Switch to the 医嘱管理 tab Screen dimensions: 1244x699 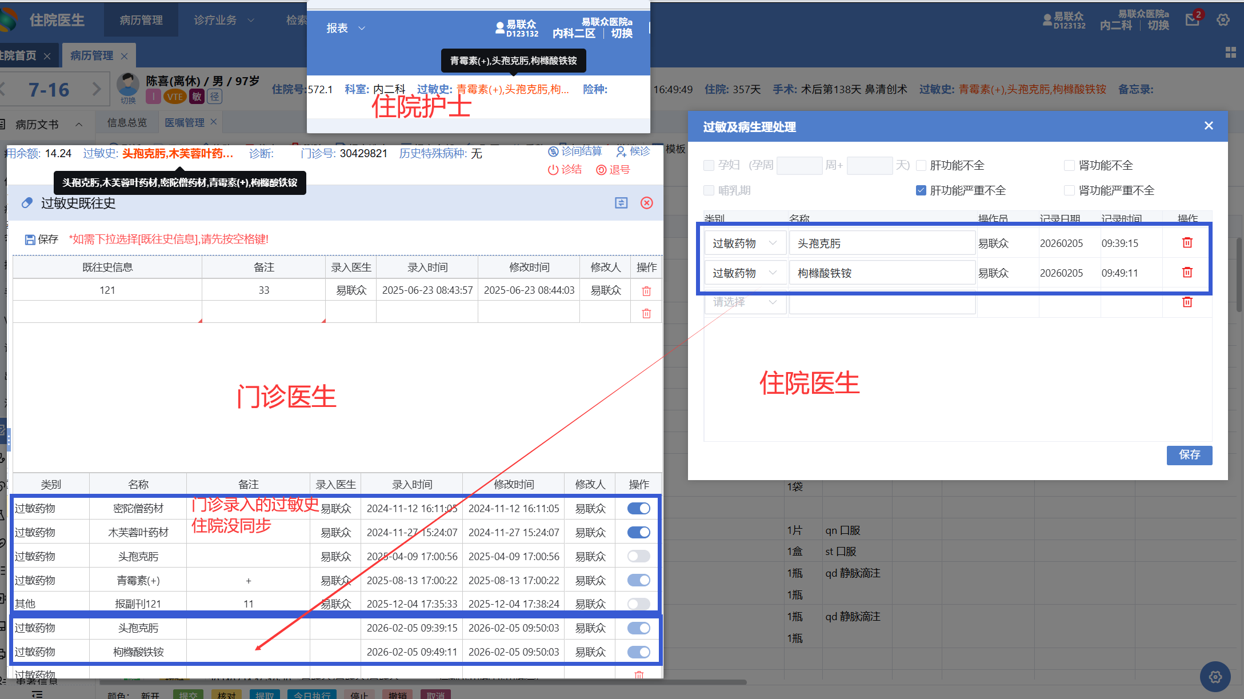pyautogui.click(x=184, y=123)
